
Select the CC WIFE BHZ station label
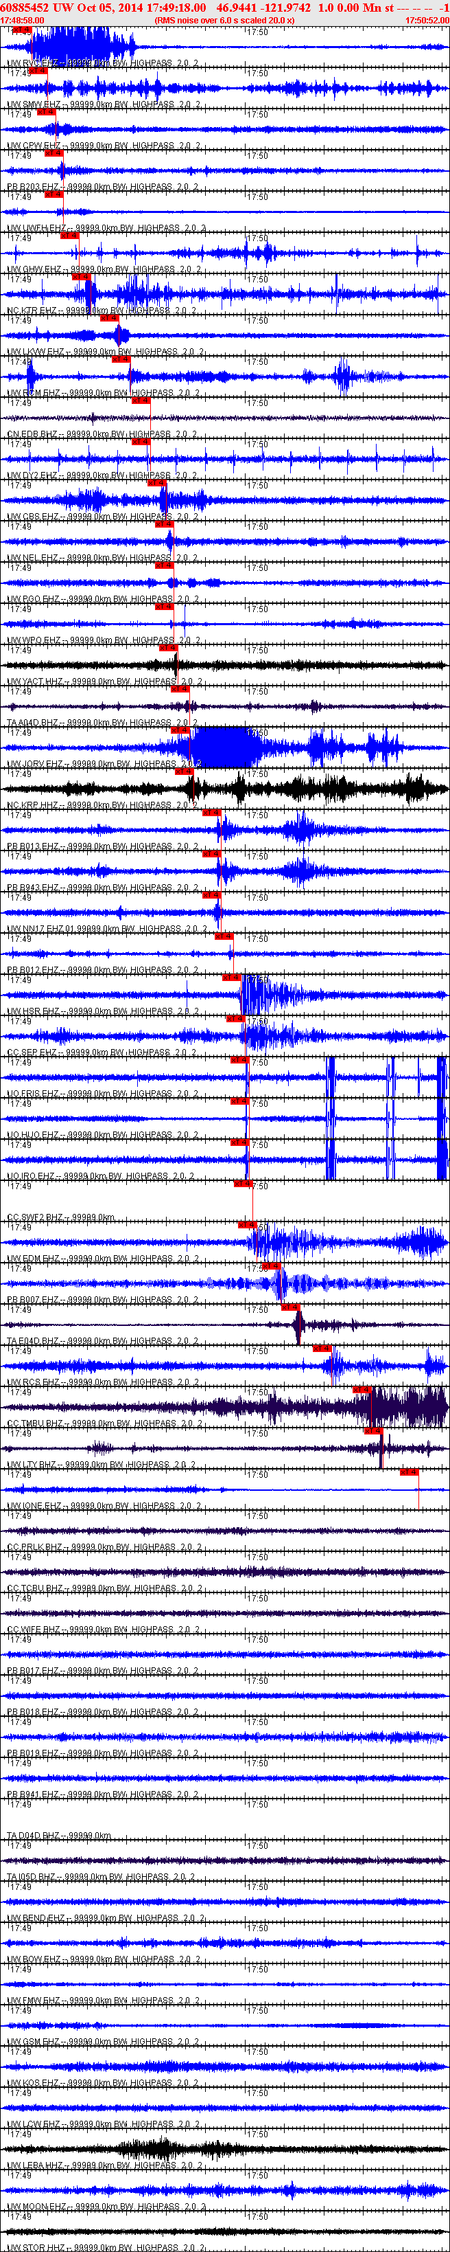[104, 1630]
